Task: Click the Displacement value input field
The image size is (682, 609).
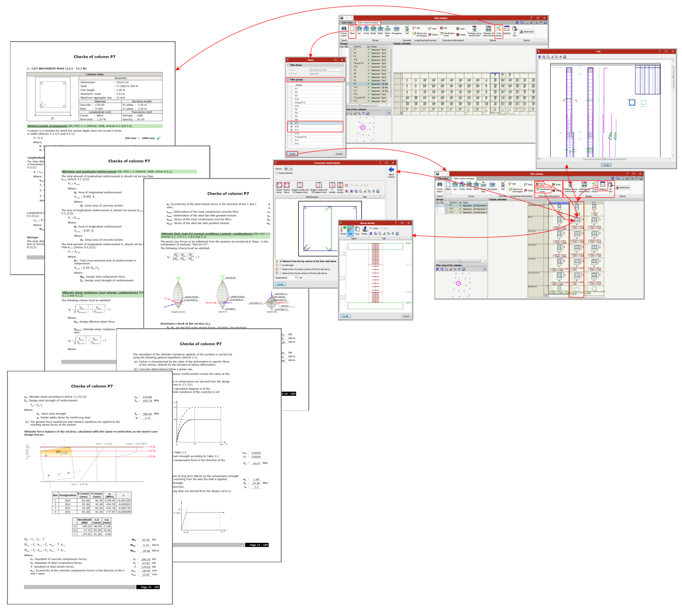Action: [x=293, y=278]
